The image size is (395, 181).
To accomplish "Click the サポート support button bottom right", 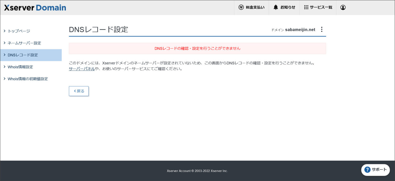I will [375, 170].
